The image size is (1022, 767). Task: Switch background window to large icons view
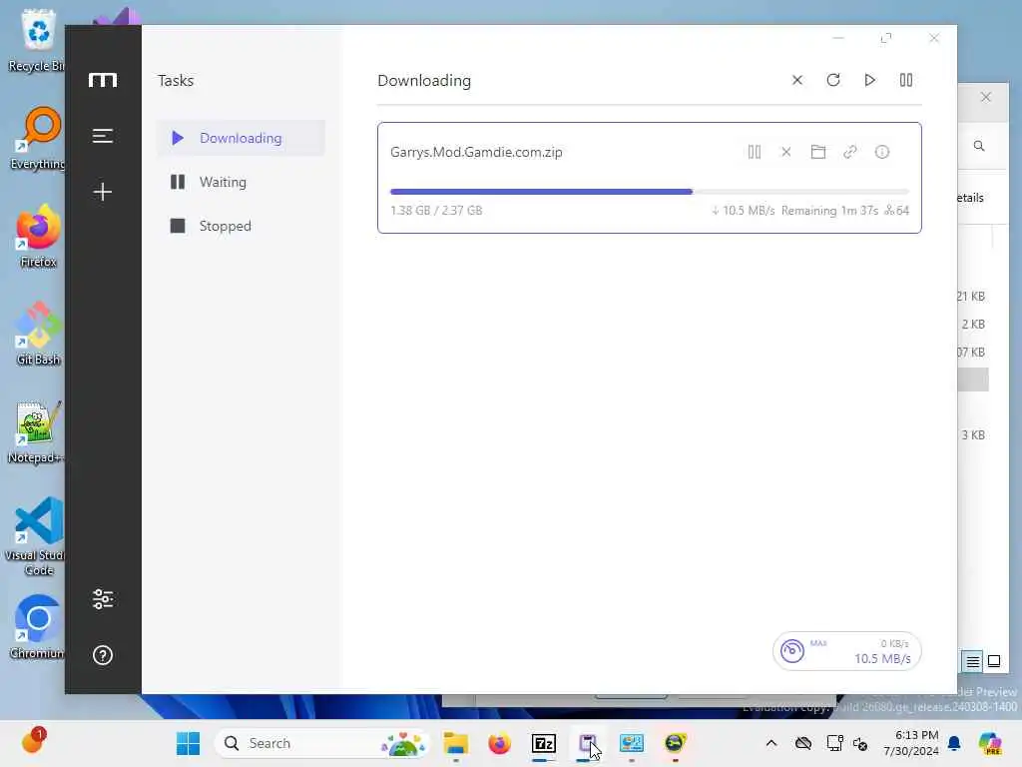(x=994, y=661)
